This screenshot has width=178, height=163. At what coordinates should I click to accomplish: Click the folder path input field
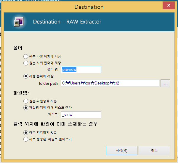pyautogui.click(x=110, y=83)
